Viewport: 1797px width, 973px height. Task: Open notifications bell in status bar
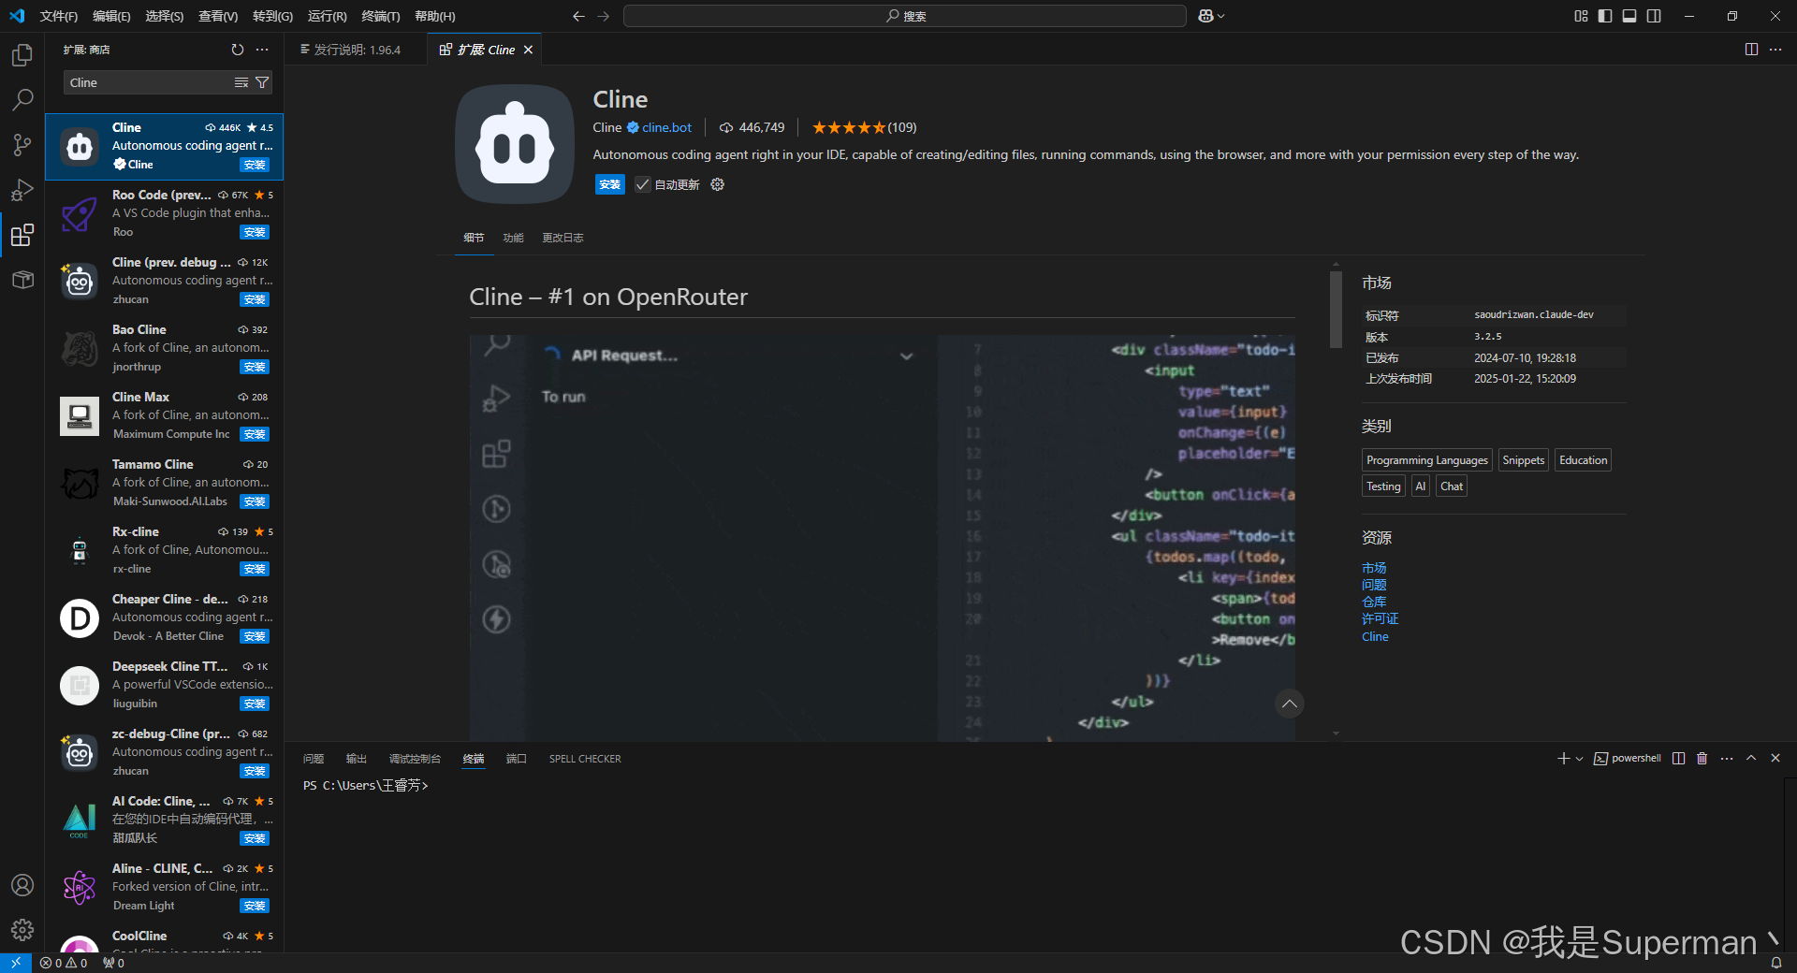point(1776,963)
